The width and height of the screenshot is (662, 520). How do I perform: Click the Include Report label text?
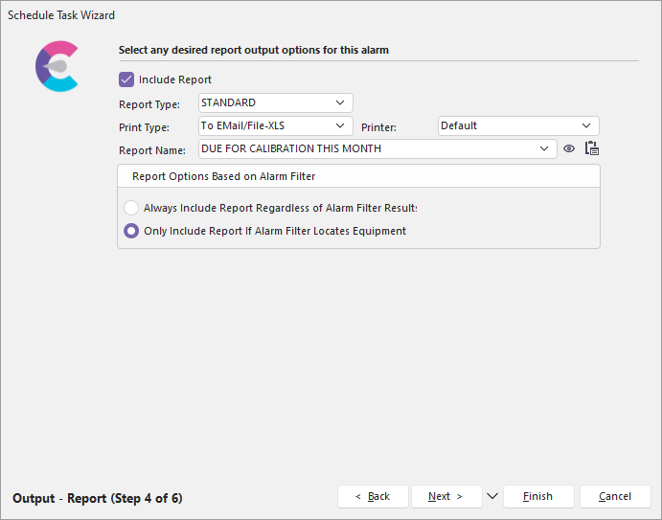pos(175,79)
